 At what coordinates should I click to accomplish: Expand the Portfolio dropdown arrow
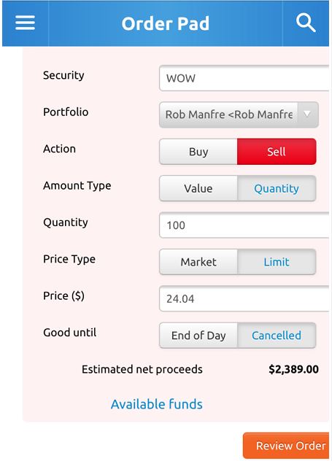307,115
